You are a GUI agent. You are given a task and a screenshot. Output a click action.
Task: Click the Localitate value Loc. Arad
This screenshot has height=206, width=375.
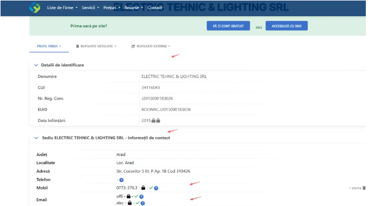tap(125, 162)
